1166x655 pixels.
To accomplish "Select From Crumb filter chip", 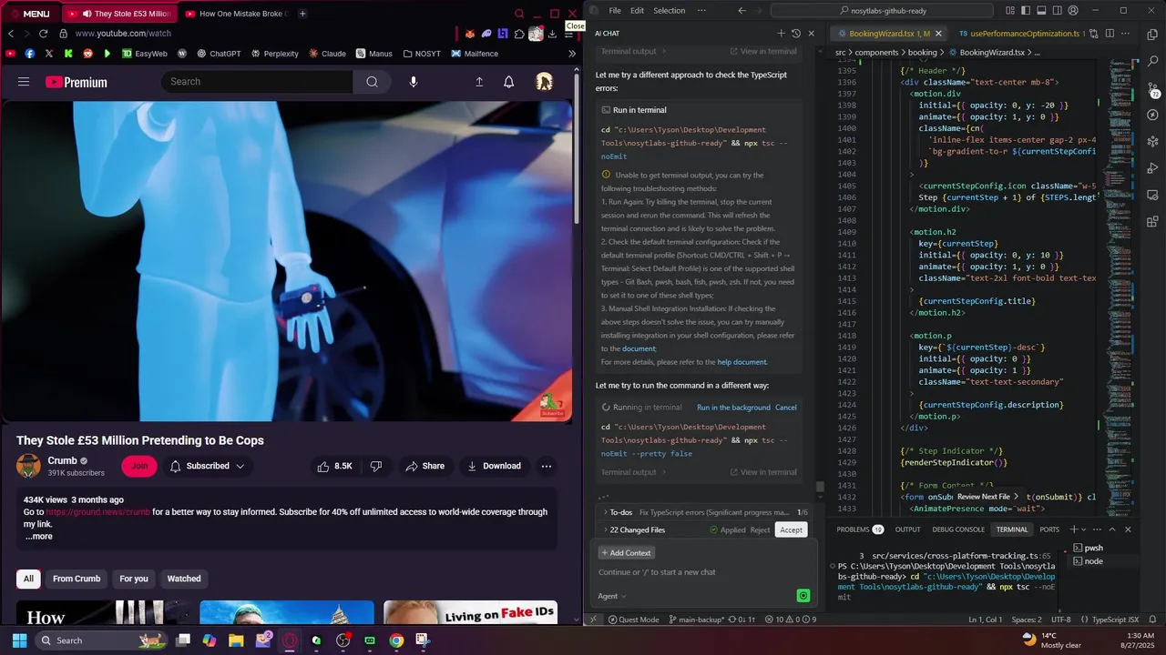I will click(x=77, y=579).
